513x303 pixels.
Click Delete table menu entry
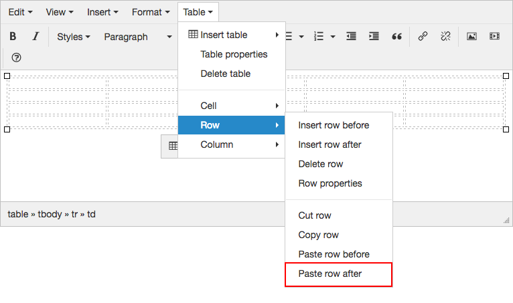click(226, 74)
